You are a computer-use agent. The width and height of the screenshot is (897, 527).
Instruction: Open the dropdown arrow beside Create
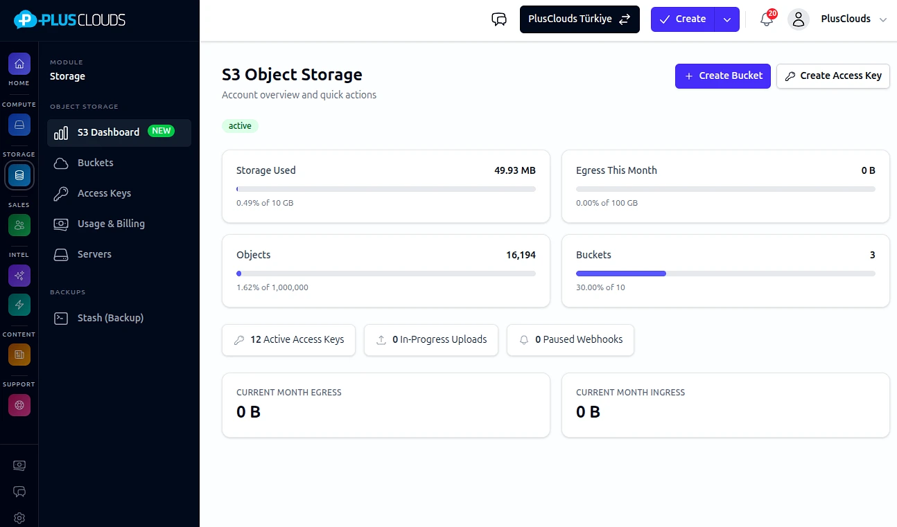click(x=727, y=19)
